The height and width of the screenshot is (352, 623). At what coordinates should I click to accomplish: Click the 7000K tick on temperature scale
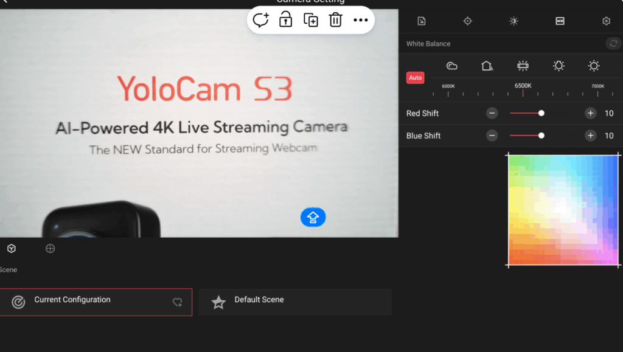[597, 94]
